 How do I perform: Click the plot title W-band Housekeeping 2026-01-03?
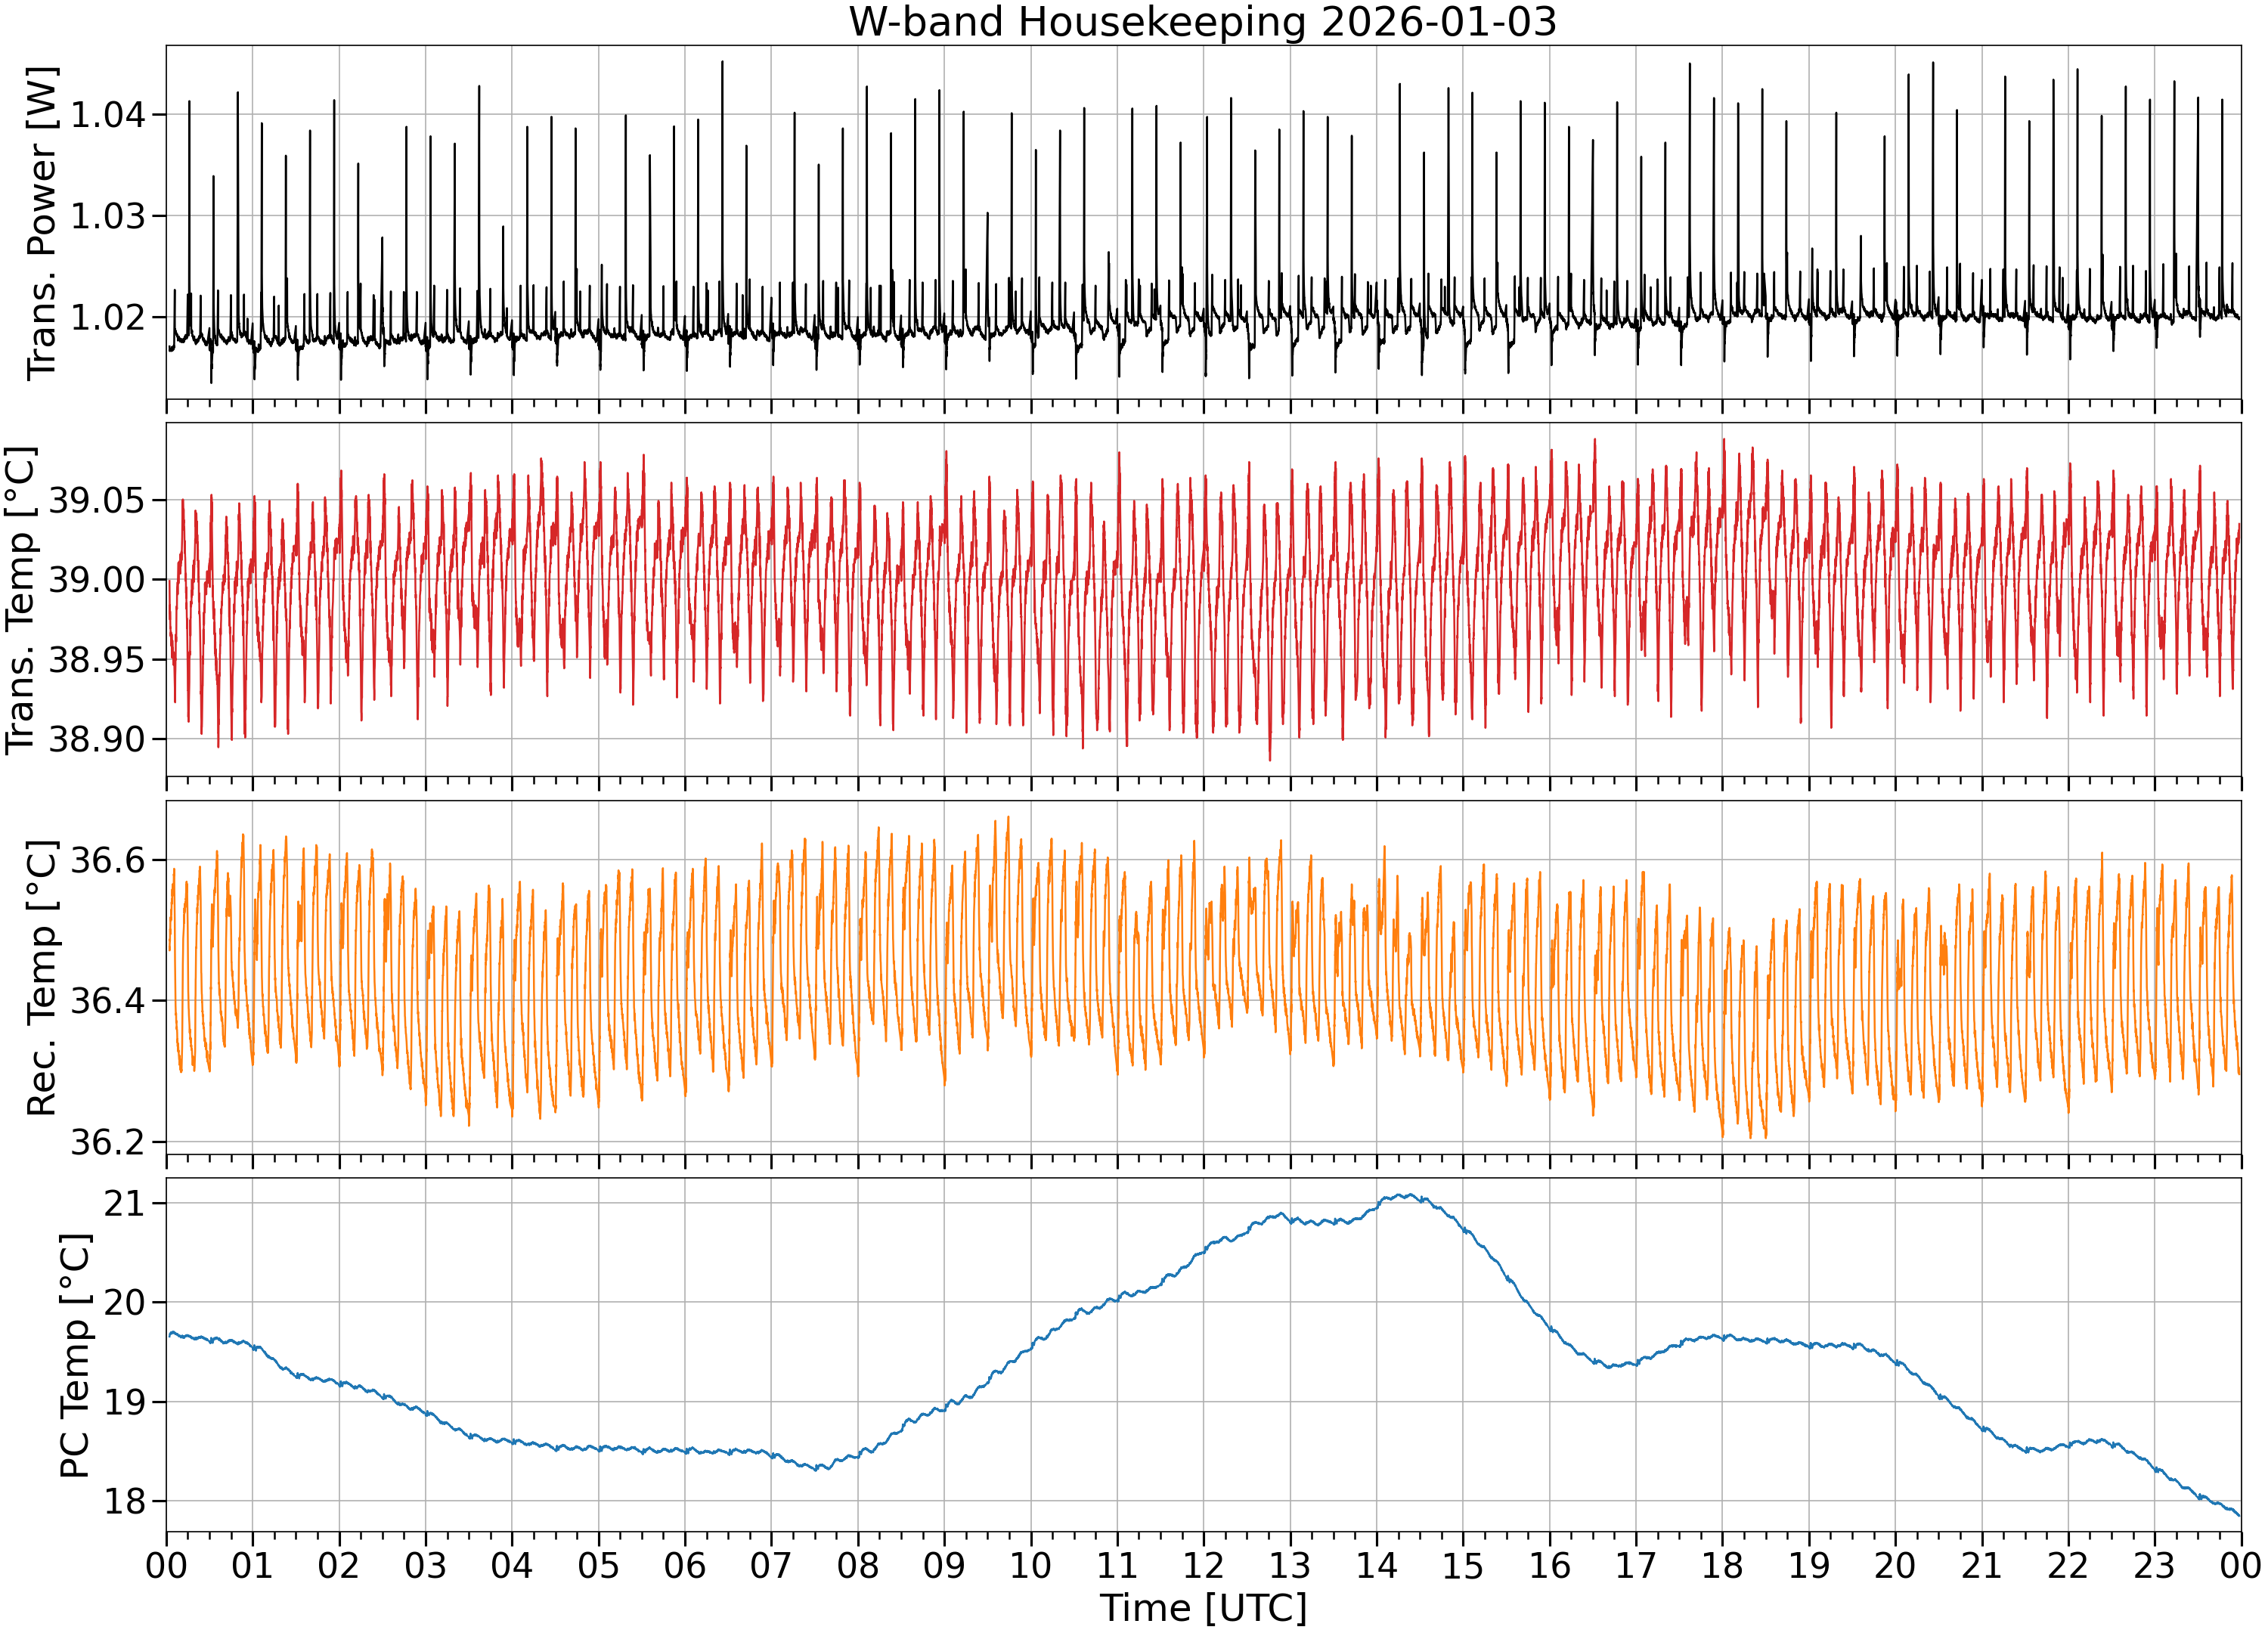tap(1203, 22)
